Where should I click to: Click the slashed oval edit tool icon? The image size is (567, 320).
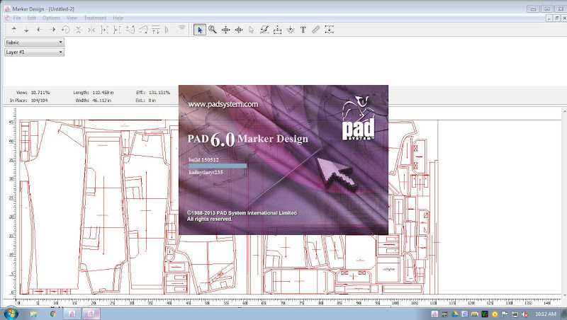click(264, 30)
